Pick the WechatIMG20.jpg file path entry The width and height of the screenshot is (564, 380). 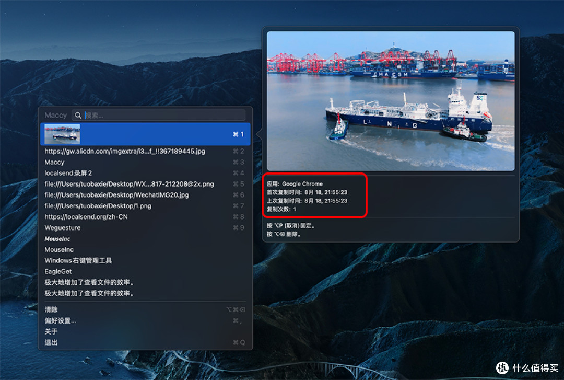[145, 195]
